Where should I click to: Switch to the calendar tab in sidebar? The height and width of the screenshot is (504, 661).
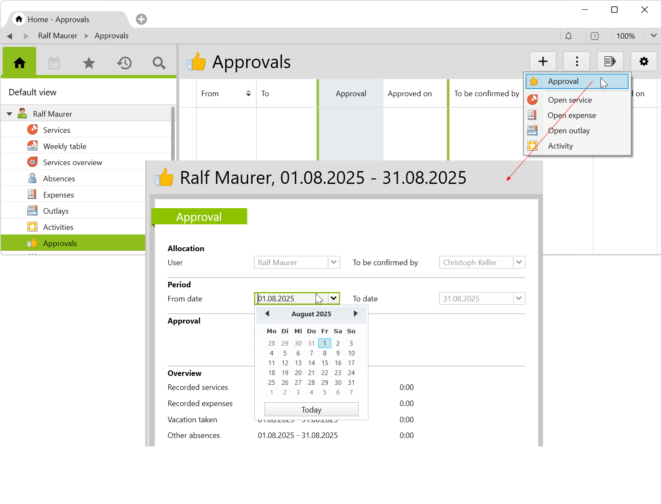(x=54, y=63)
